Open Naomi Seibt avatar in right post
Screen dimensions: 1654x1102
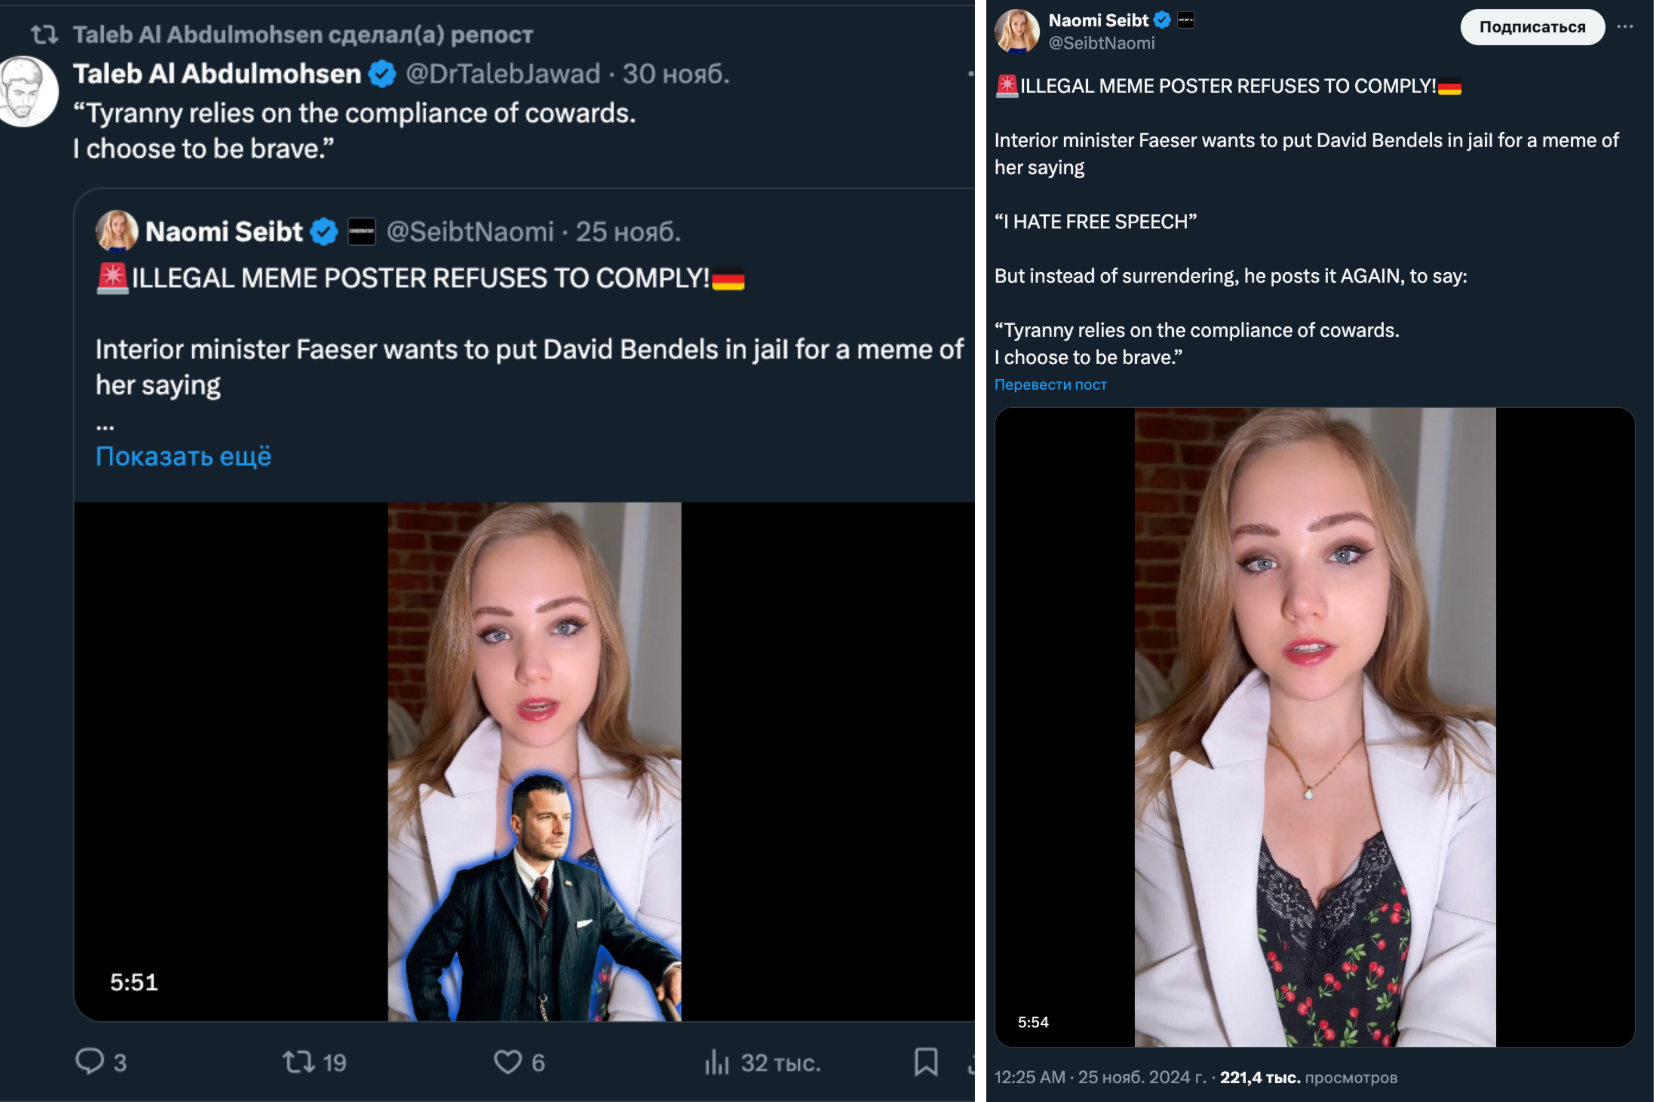click(x=1016, y=31)
